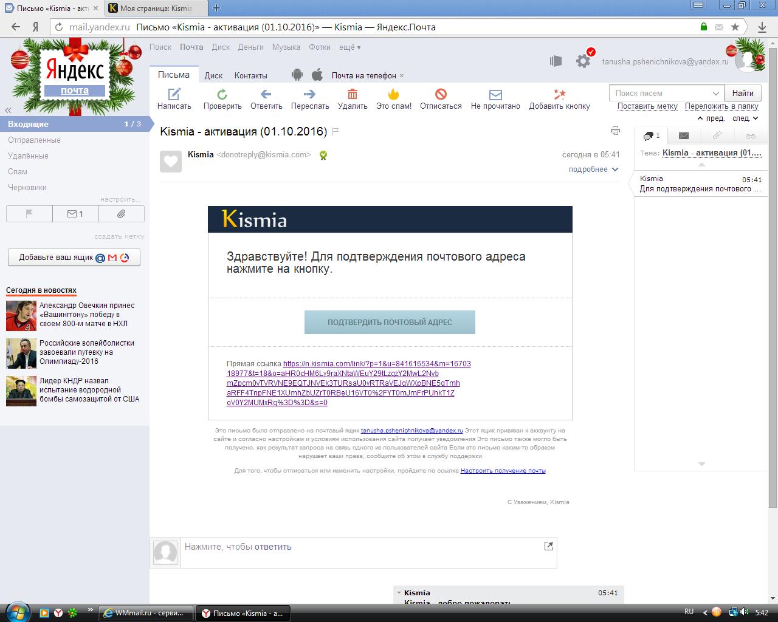Switch to the Диск tab below navigation
Image resolution: width=778 pixels, height=622 pixels.
point(213,75)
